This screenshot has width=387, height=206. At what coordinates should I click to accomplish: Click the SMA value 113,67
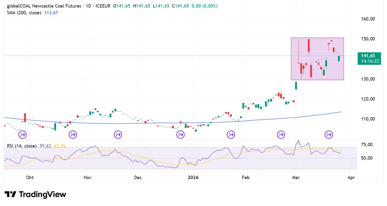(51, 12)
